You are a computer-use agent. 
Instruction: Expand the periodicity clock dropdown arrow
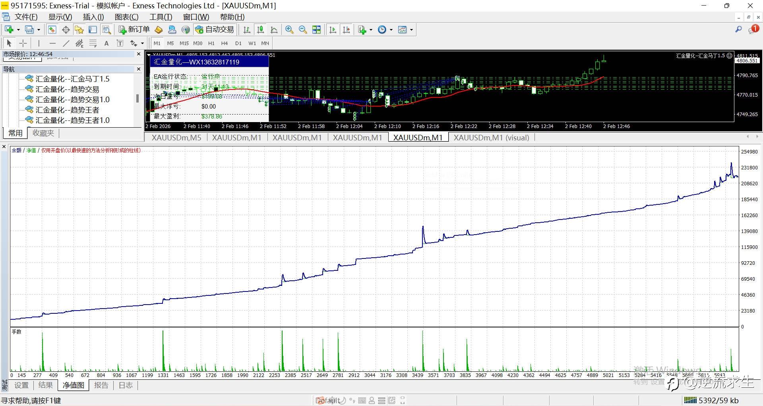391,30
